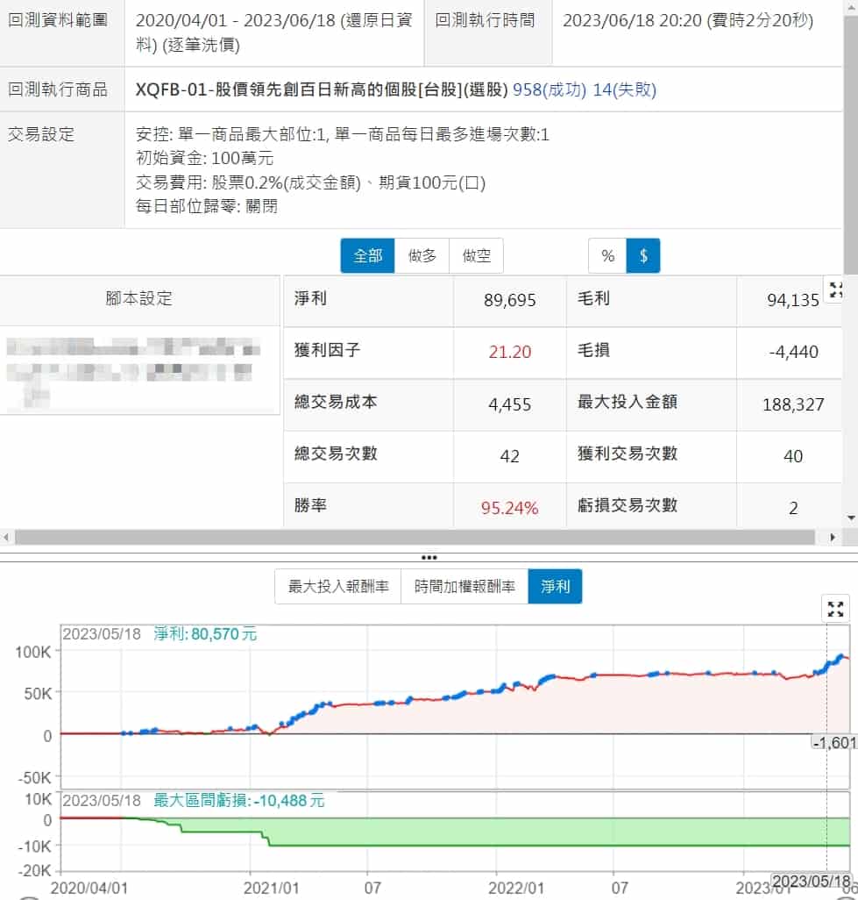Image resolution: width=858 pixels, height=900 pixels.
Task: Click the horizontal scrollbar's left arrow
Action: click(7, 537)
